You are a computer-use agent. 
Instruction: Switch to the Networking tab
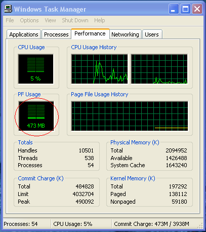(125, 34)
